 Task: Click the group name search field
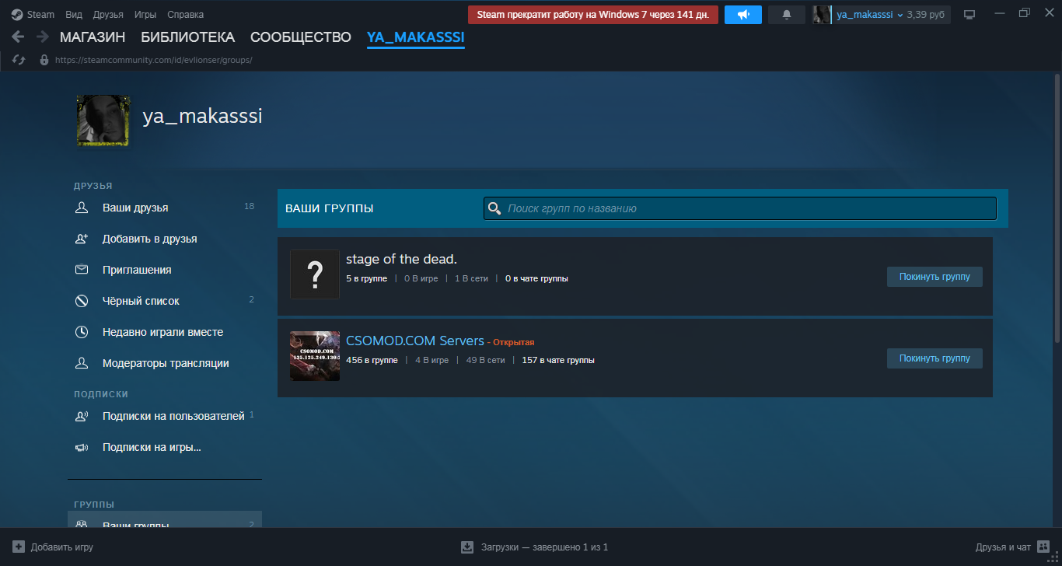746,208
